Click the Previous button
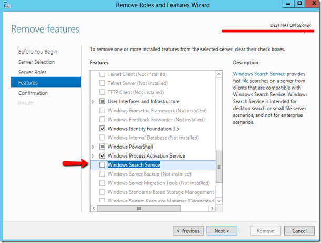Viewport: 321px width, 243px height. coord(188,231)
